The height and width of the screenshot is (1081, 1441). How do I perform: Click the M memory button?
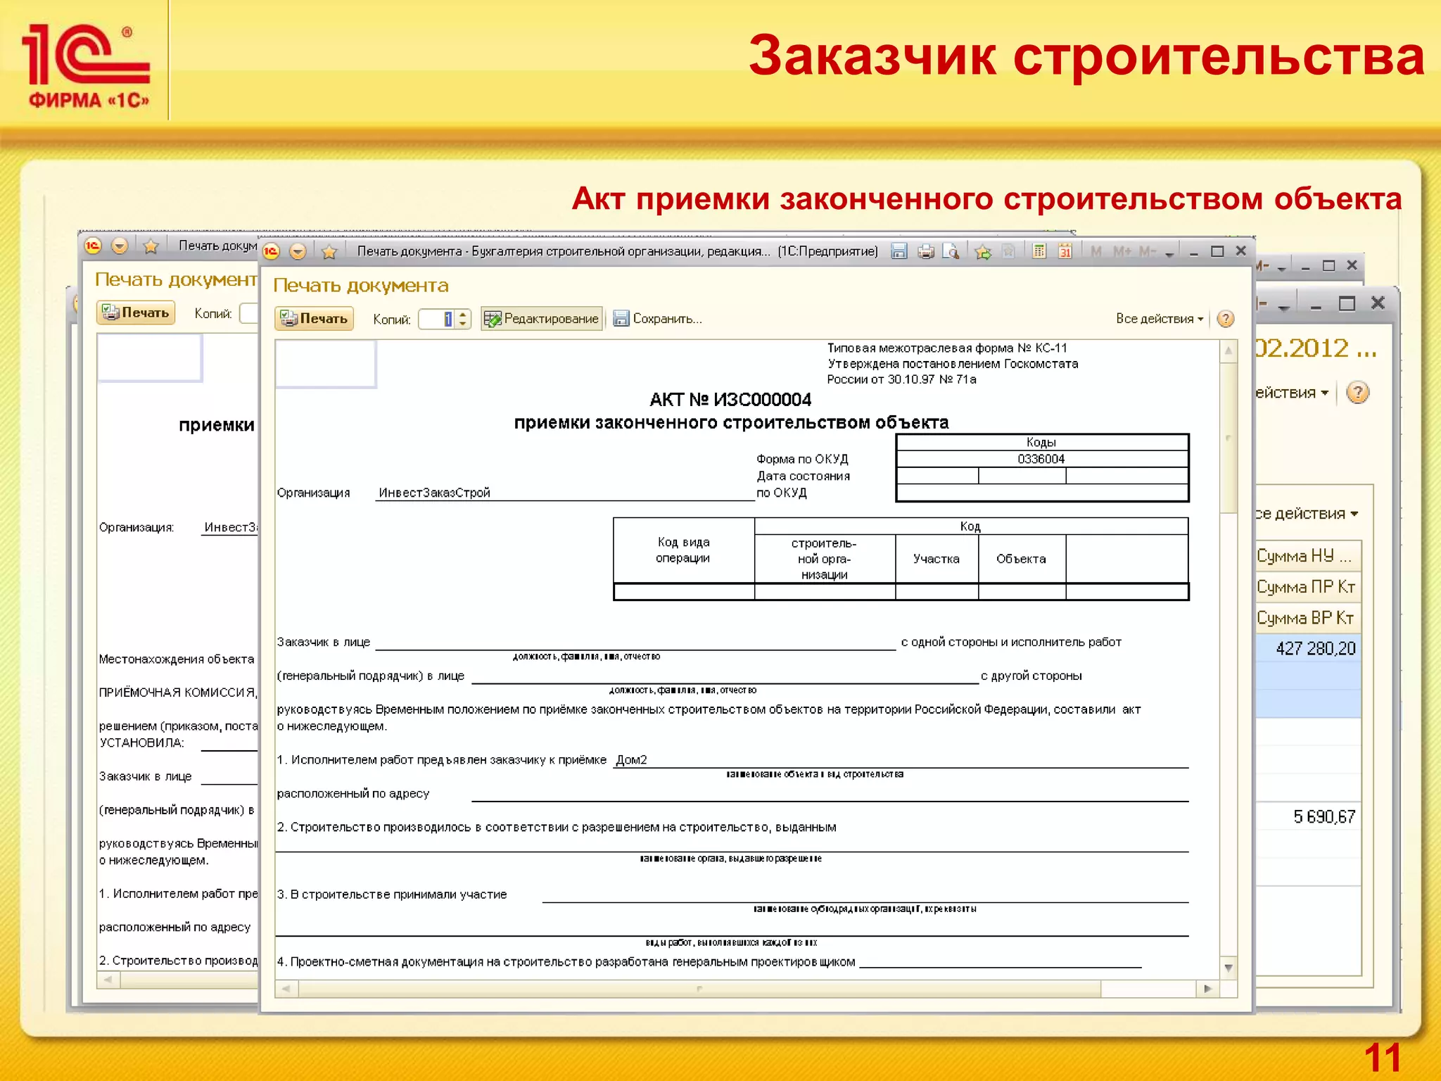pyautogui.click(x=1096, y=251)
